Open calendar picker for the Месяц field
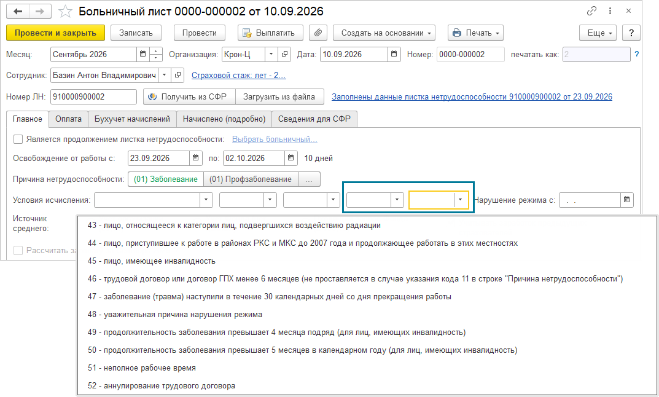This screenshot has width=659, height=397. 142,54
